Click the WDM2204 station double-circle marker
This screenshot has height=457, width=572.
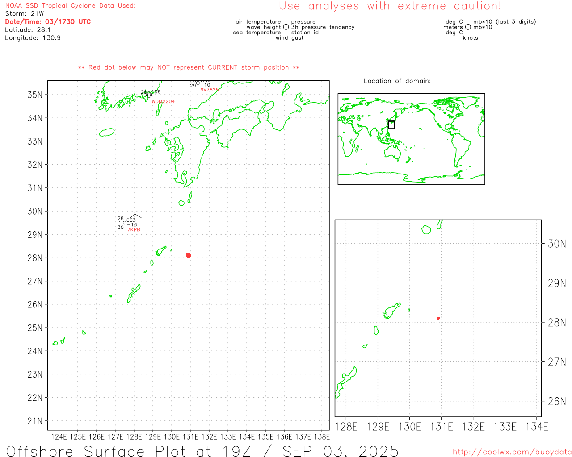click(x=149, y=95)
